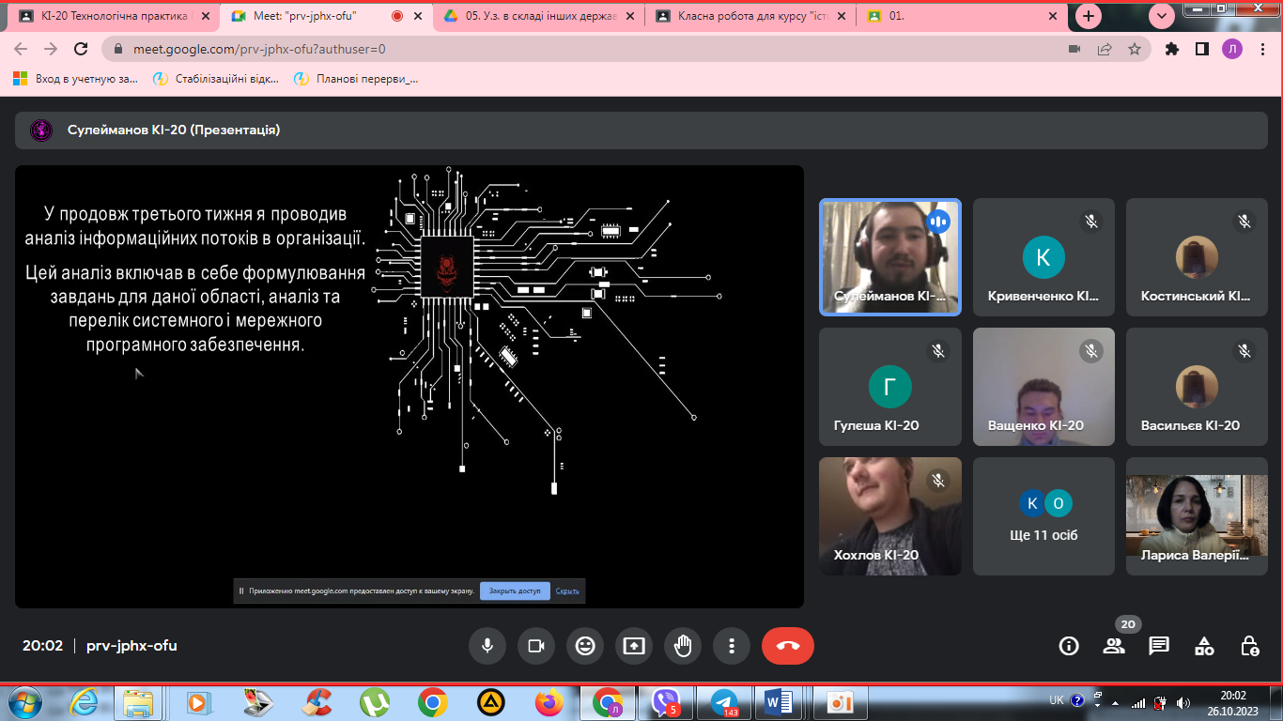Expand the browser tab search chevron
This screenshot has width=1283, height=721.
[x=1163, y=16]
